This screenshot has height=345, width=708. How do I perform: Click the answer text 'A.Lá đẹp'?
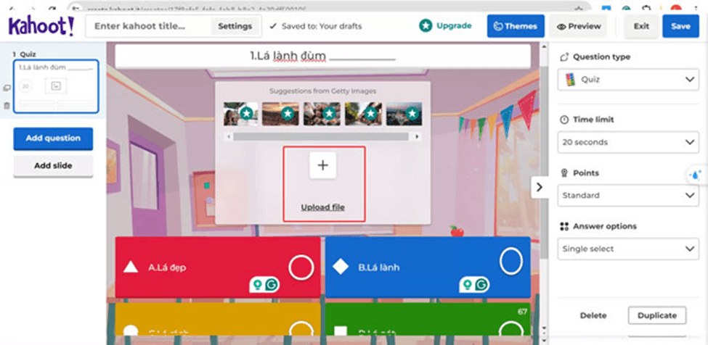pos(167,267)
